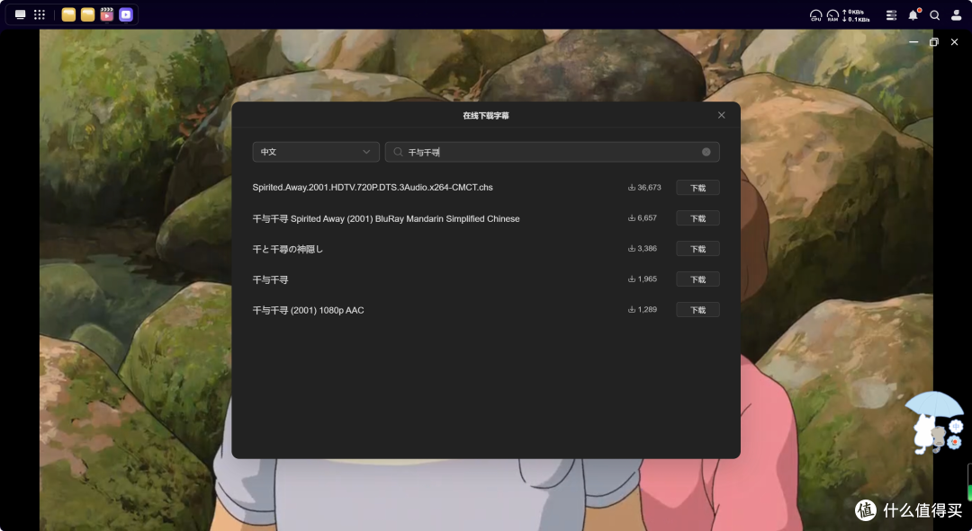The image size is (972, 531).
Task: Click the subtitle search field containing 千与千寻
Action: click(x=552, y=152)
